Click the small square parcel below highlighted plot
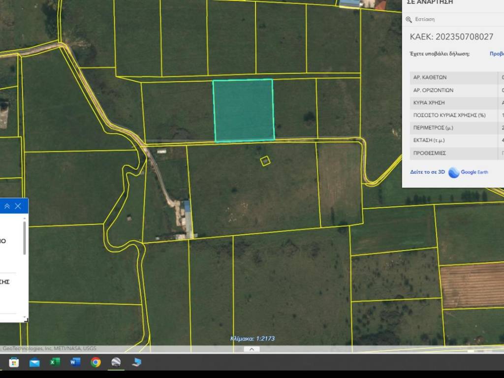Screen dimensions: 504x378 [265, 160]
